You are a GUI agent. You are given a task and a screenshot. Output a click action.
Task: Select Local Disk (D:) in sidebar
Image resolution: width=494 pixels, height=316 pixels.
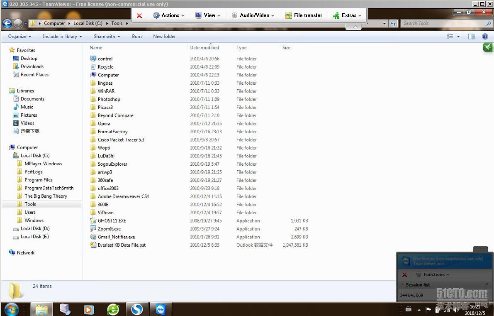pyautogui.click(x=31, y=229)
